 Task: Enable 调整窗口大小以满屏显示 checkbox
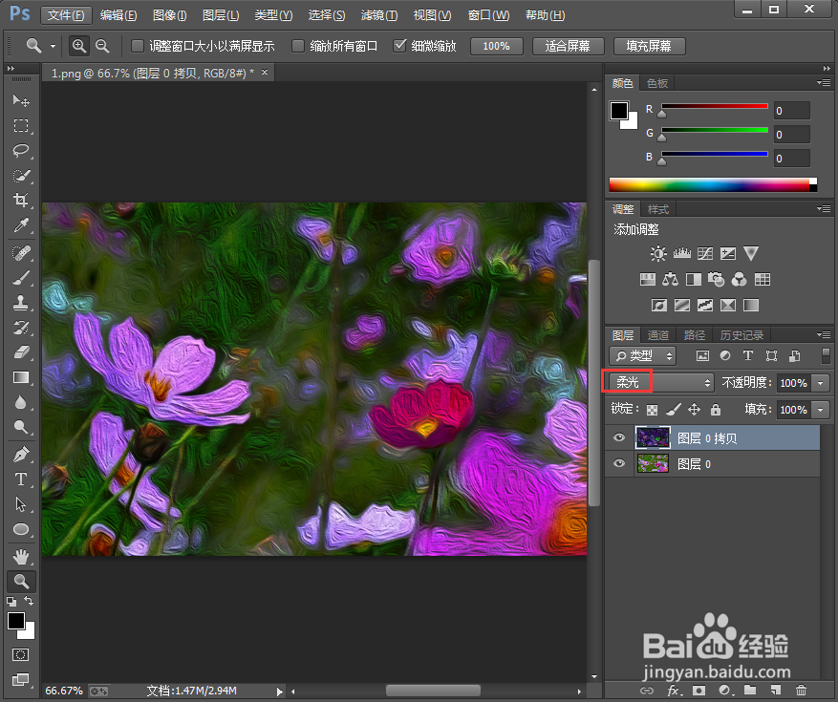click(138, 46)
